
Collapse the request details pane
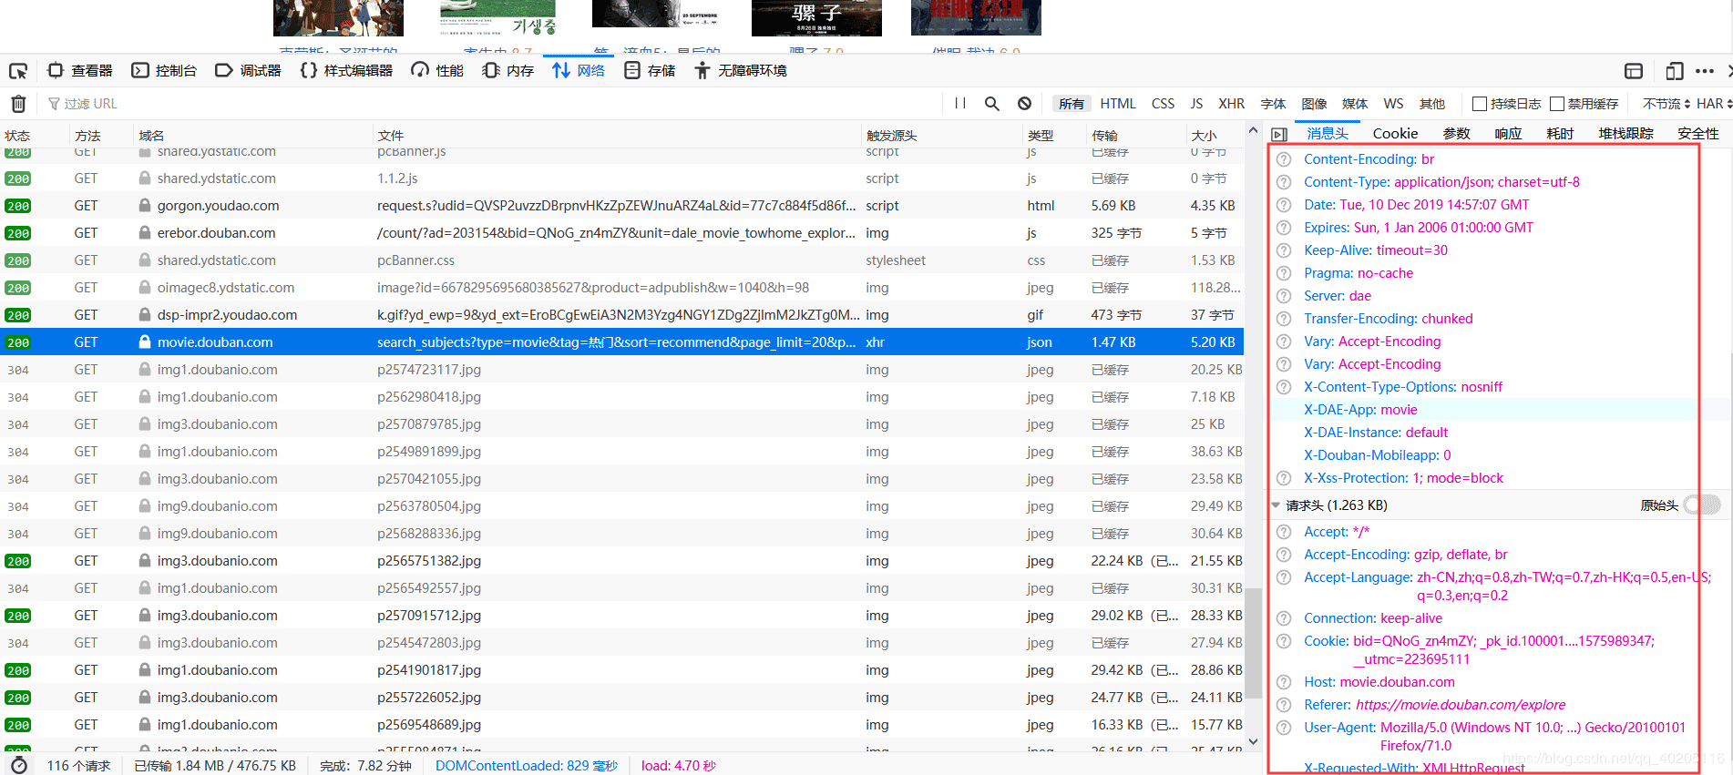point(1279,134)
